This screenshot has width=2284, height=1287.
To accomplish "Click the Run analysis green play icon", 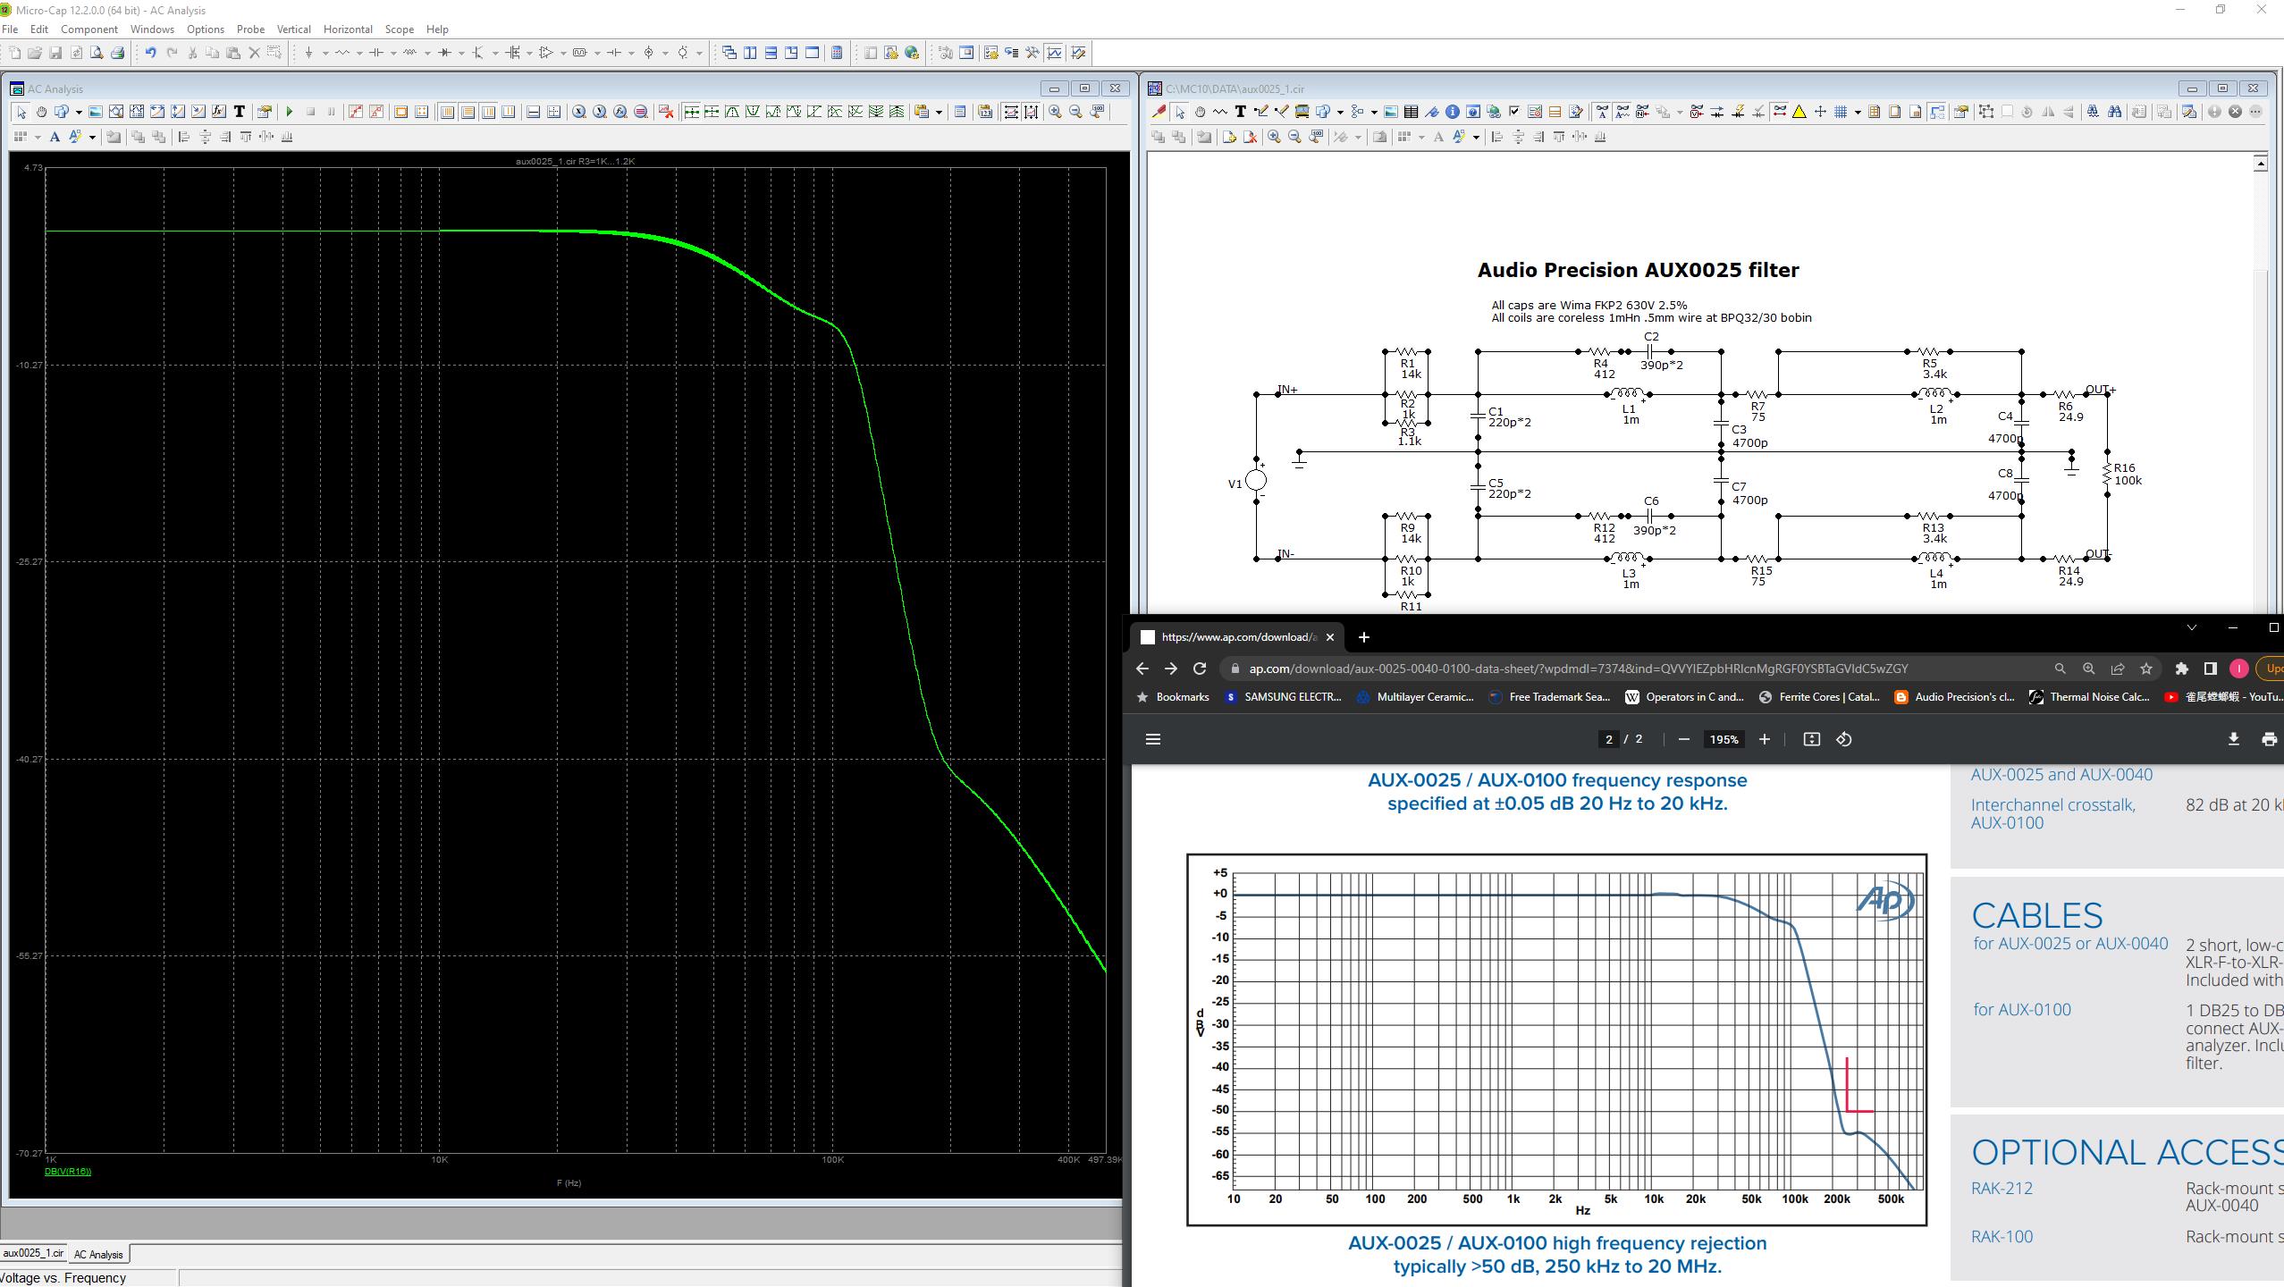I will (x=290, y=112).
